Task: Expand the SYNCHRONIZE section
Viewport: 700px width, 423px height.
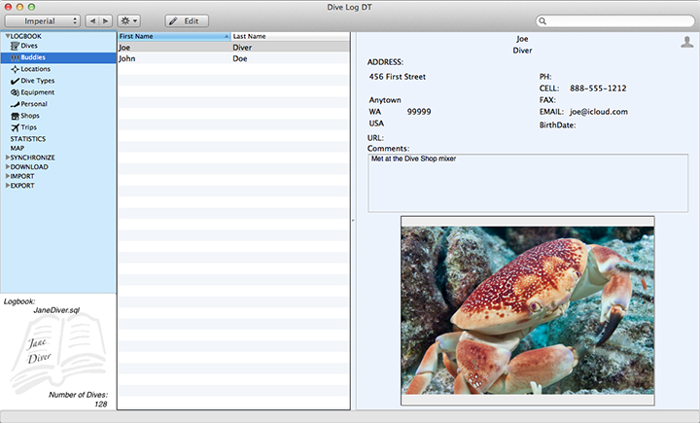Action: click(8, 158)
